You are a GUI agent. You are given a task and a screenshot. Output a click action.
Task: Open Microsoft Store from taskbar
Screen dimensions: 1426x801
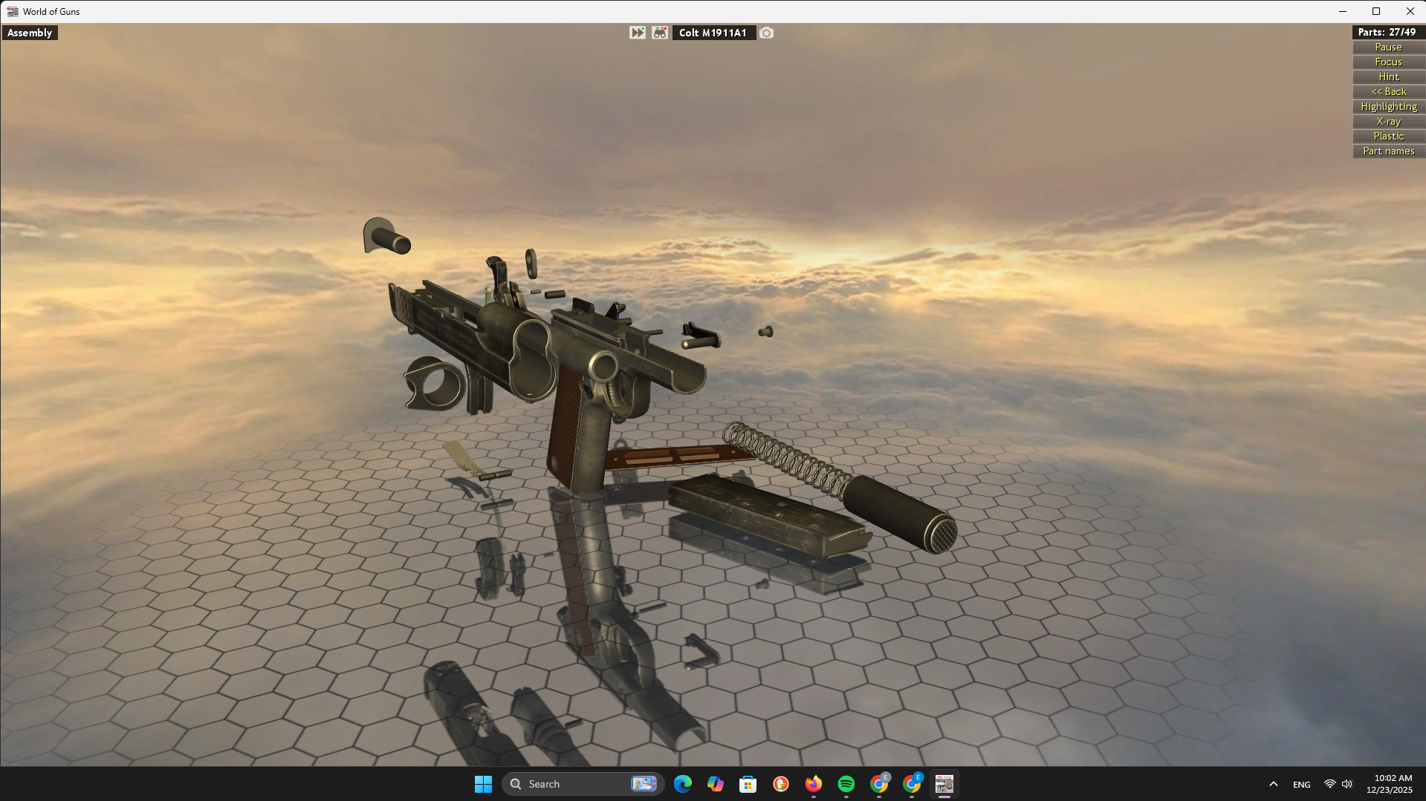click(748, 784)
